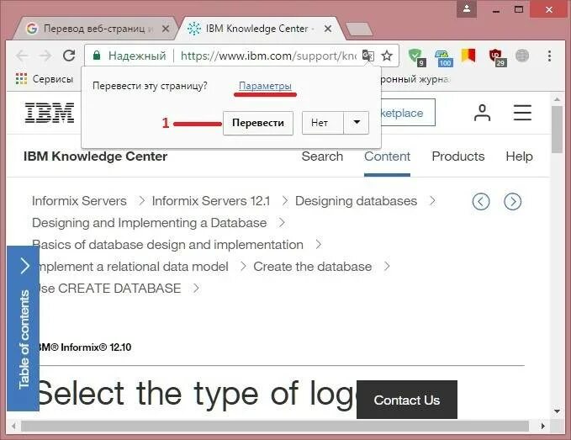The height and width of the screenshot is (440, 571).
Task: Click the Надежный secure label
Action: [x=137, y=56]
